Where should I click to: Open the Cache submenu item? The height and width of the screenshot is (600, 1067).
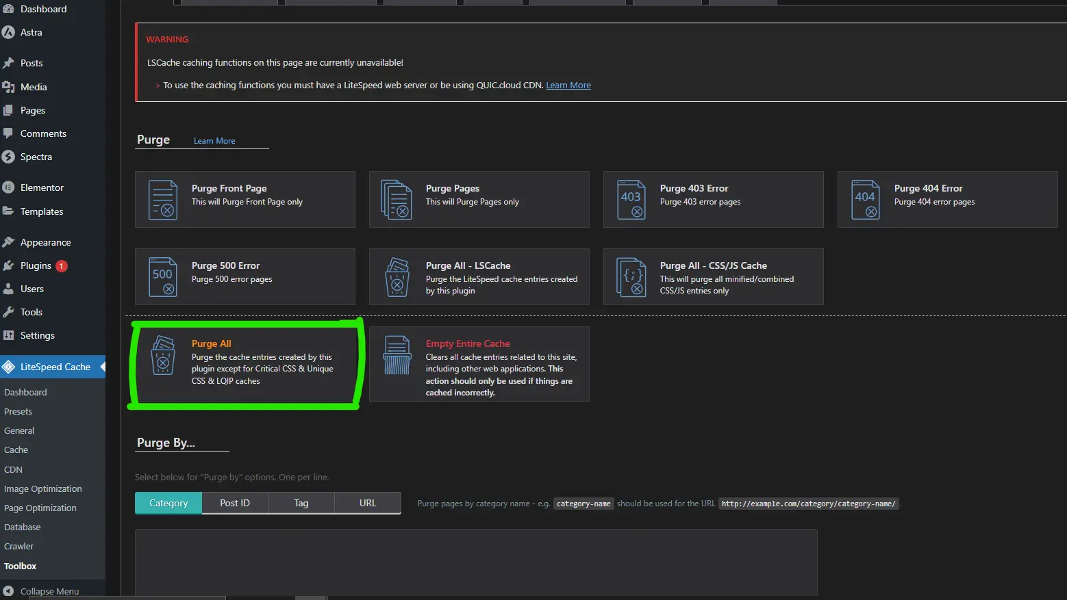click(x=16, y=449)
